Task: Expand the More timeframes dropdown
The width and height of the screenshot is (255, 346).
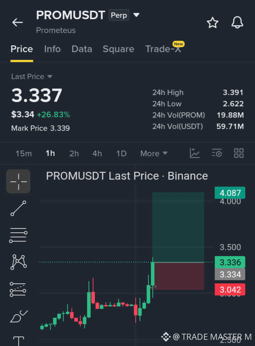Action: pos(154,153)
